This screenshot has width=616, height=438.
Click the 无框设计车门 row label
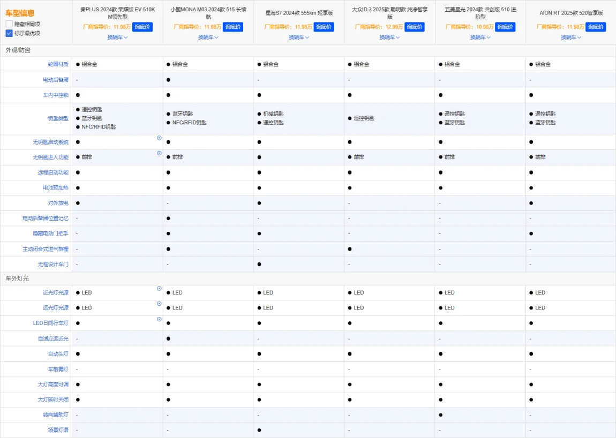(53, 265)
